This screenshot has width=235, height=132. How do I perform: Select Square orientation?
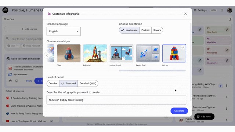(157, 30)
